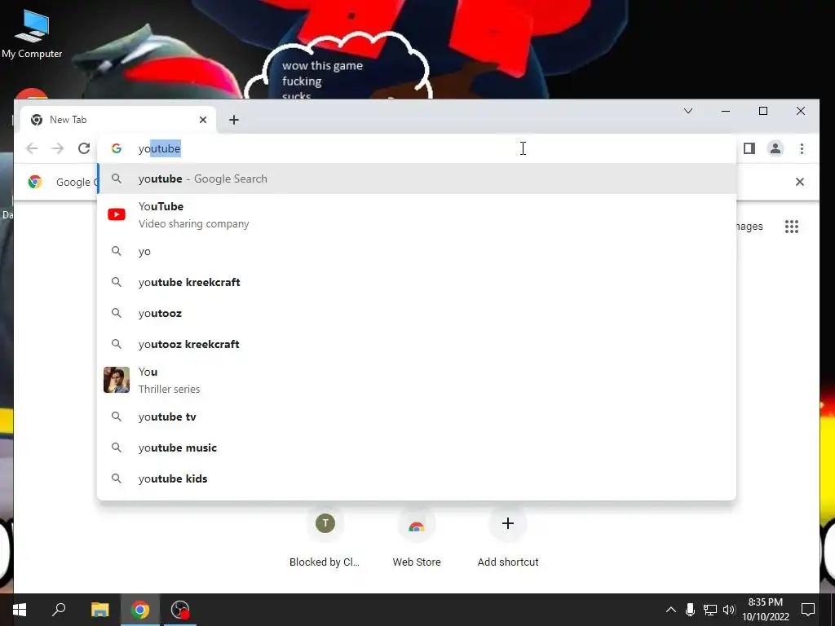Click the browser forward arrow
Screen dimensions: 835x626
point(58,148)
